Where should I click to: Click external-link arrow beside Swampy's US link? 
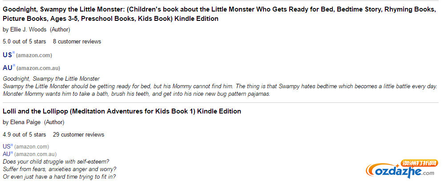click(13, 53)
